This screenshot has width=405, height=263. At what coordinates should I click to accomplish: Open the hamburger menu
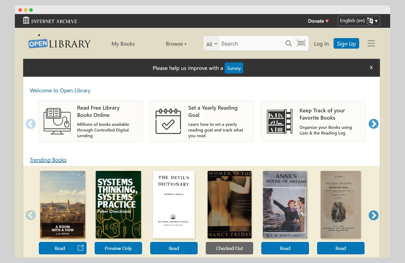(371, 43)
